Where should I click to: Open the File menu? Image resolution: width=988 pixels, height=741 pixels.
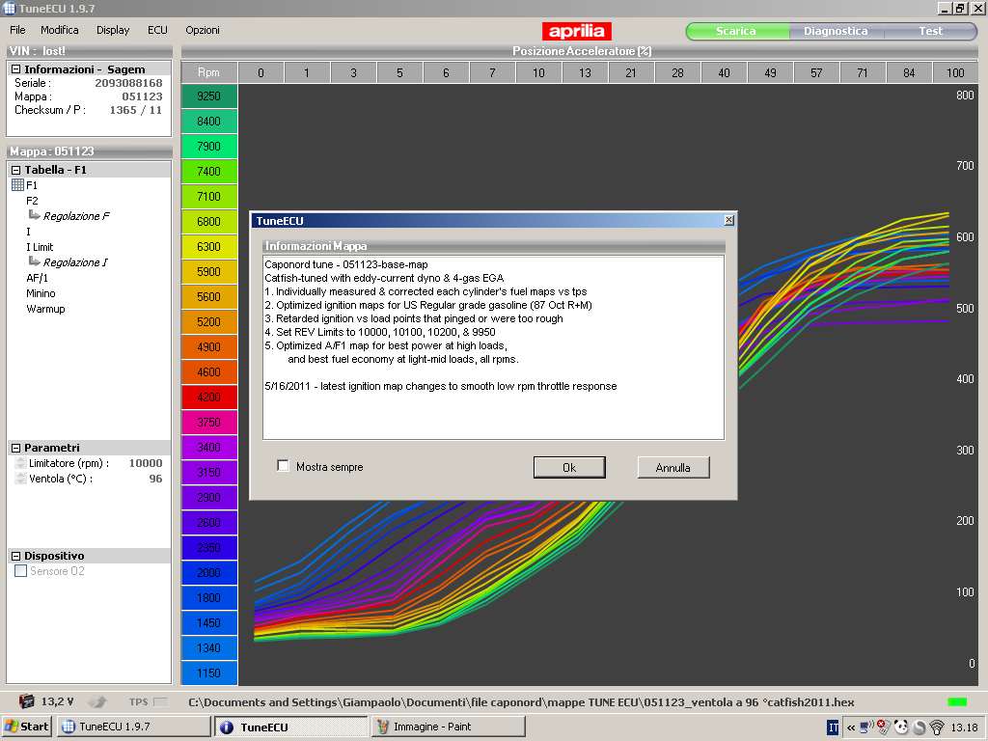(17, 30)
